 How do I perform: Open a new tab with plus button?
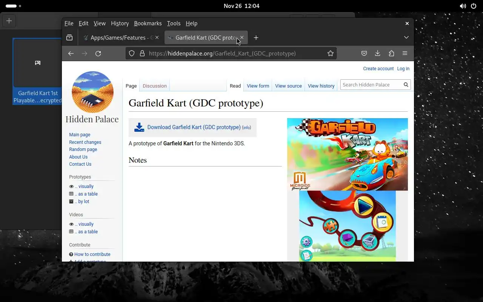(256, 38)
